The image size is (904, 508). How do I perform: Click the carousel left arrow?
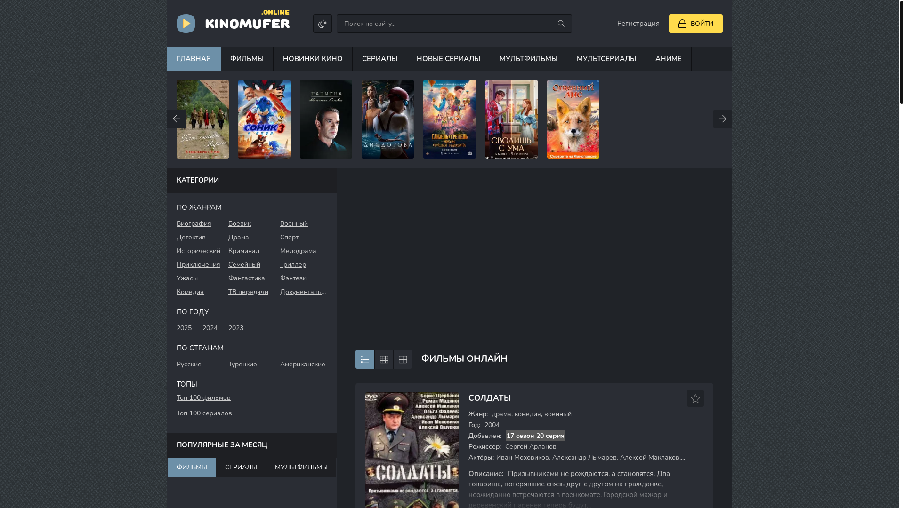click(x=176, y=119)
